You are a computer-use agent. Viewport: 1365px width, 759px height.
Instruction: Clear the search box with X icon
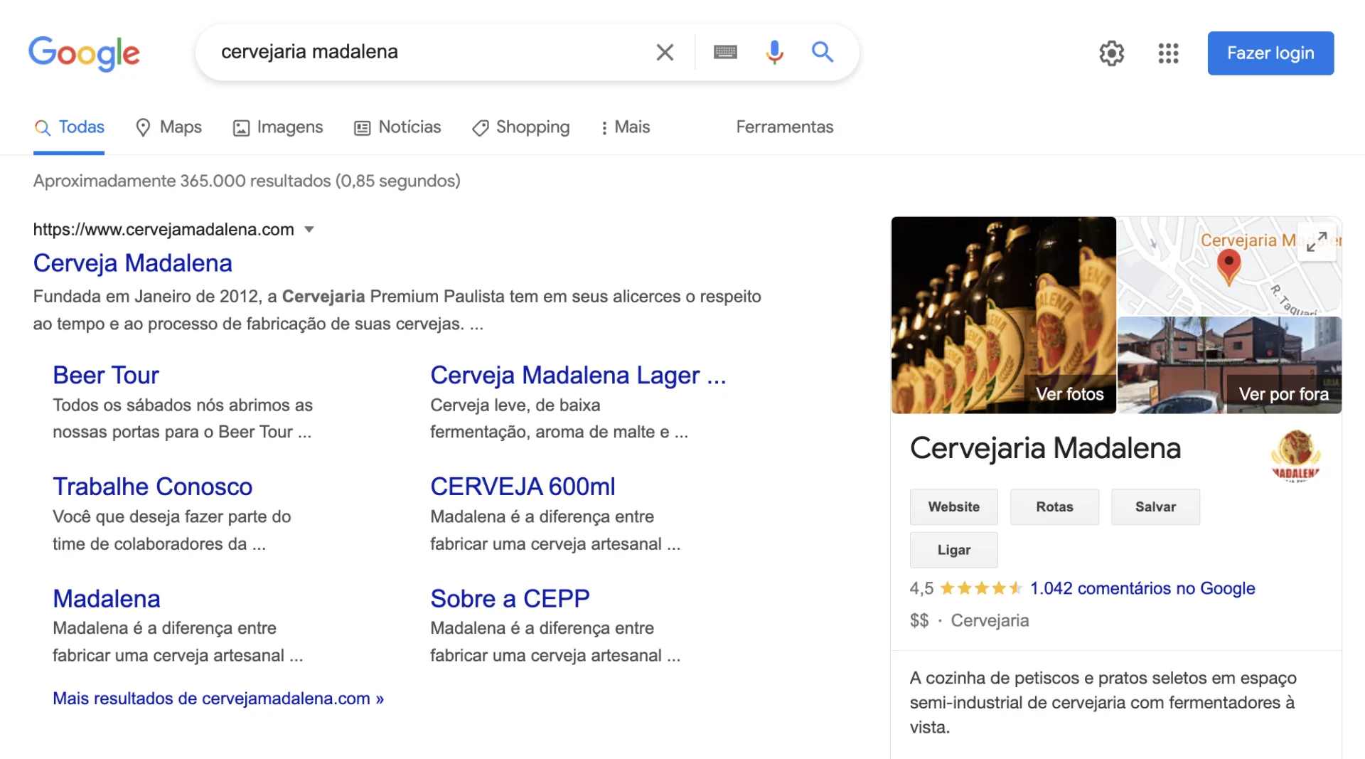pos(665,52)
